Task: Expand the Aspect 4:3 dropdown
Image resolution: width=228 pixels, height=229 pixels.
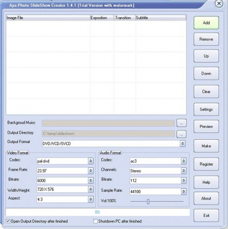Action: pos(91,199)
